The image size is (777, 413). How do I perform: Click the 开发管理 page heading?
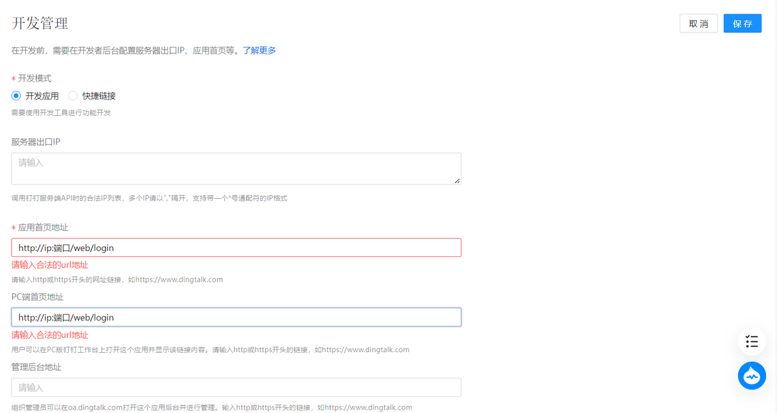[x=40, y=23]
